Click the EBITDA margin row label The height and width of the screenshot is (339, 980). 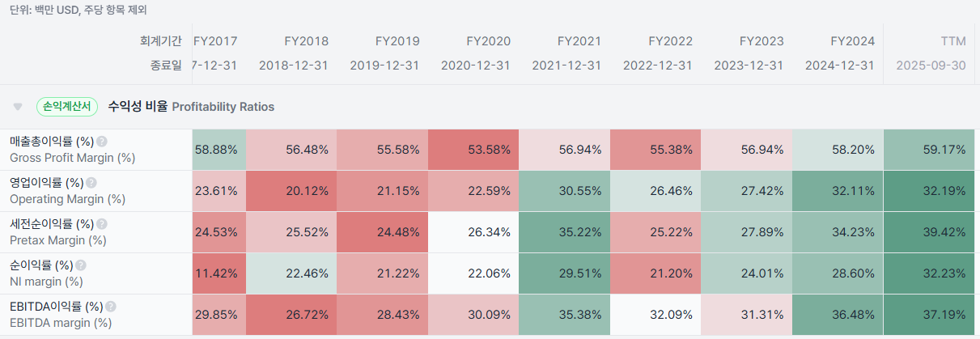pyautogui.click(x=61, y=323)
